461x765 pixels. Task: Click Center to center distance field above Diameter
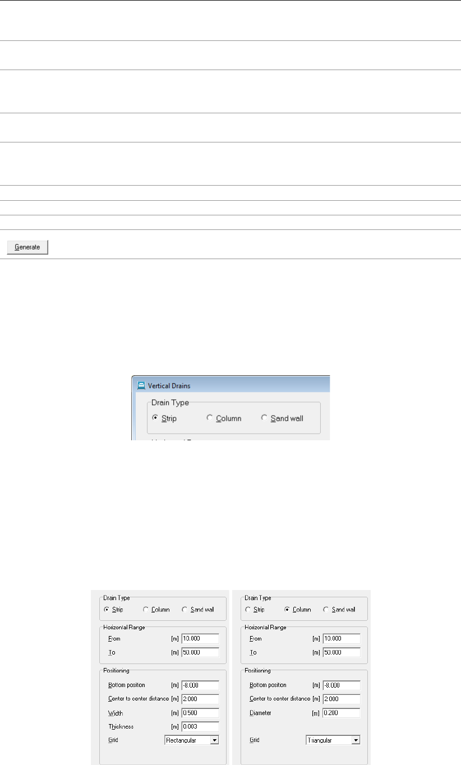(342, 699)
